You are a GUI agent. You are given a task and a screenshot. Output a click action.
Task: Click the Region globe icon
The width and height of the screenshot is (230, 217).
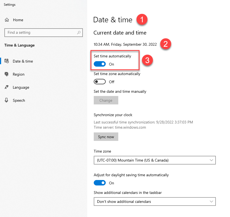pos(7,74)
